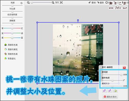129x101 pixels.
Task: Select the 局部彩色笔 tool
Action: 11,45
